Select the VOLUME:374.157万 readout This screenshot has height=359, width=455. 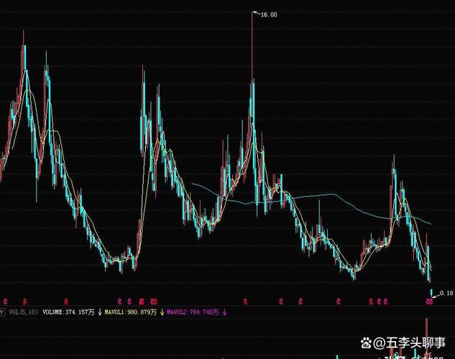70,312
